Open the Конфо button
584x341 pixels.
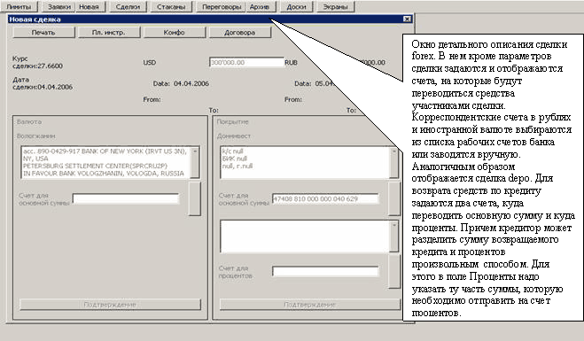(175, 33)
